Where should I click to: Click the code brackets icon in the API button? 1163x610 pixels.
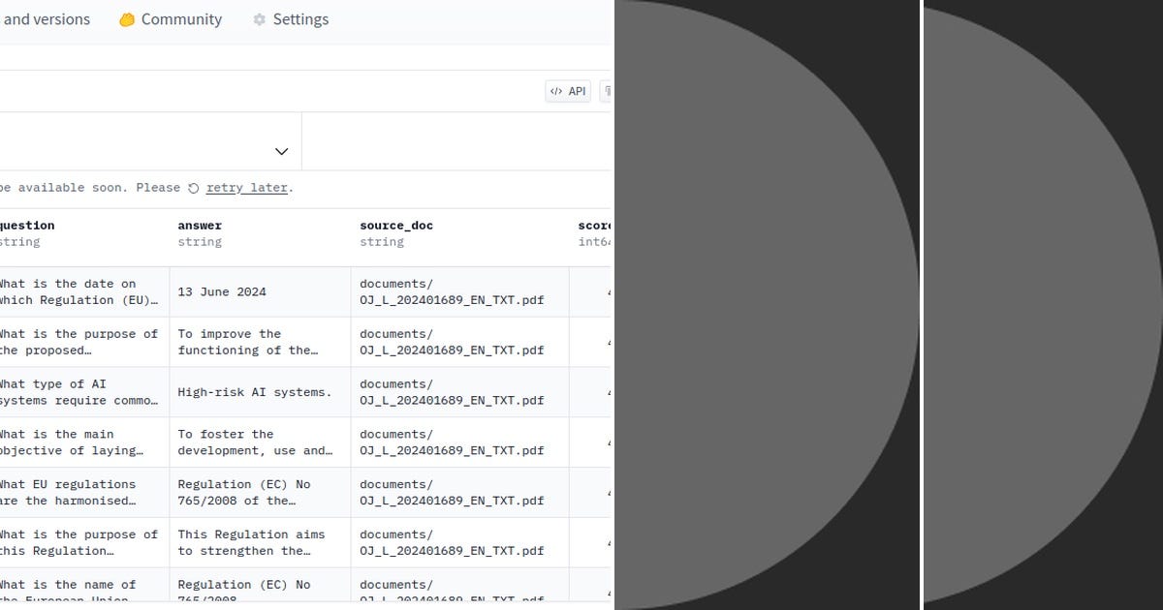pos(557,91)
